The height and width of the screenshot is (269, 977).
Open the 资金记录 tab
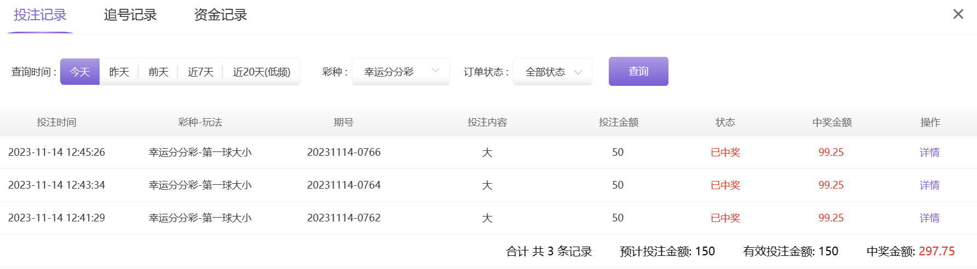point(221,15)
